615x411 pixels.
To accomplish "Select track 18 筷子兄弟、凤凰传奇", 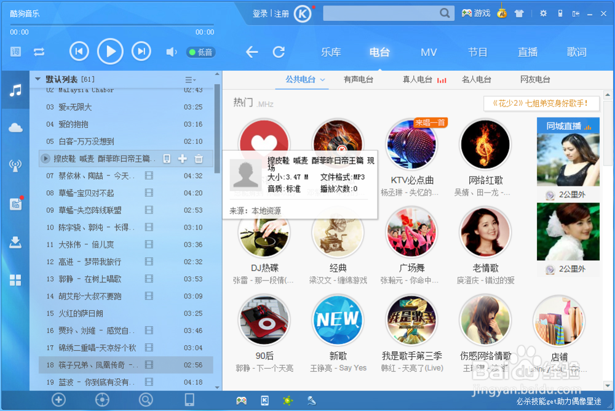I will pos(125,365).
